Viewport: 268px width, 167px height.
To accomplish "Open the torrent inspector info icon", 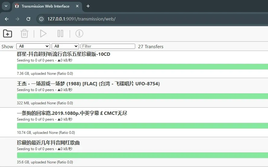I will pos(79,33).
